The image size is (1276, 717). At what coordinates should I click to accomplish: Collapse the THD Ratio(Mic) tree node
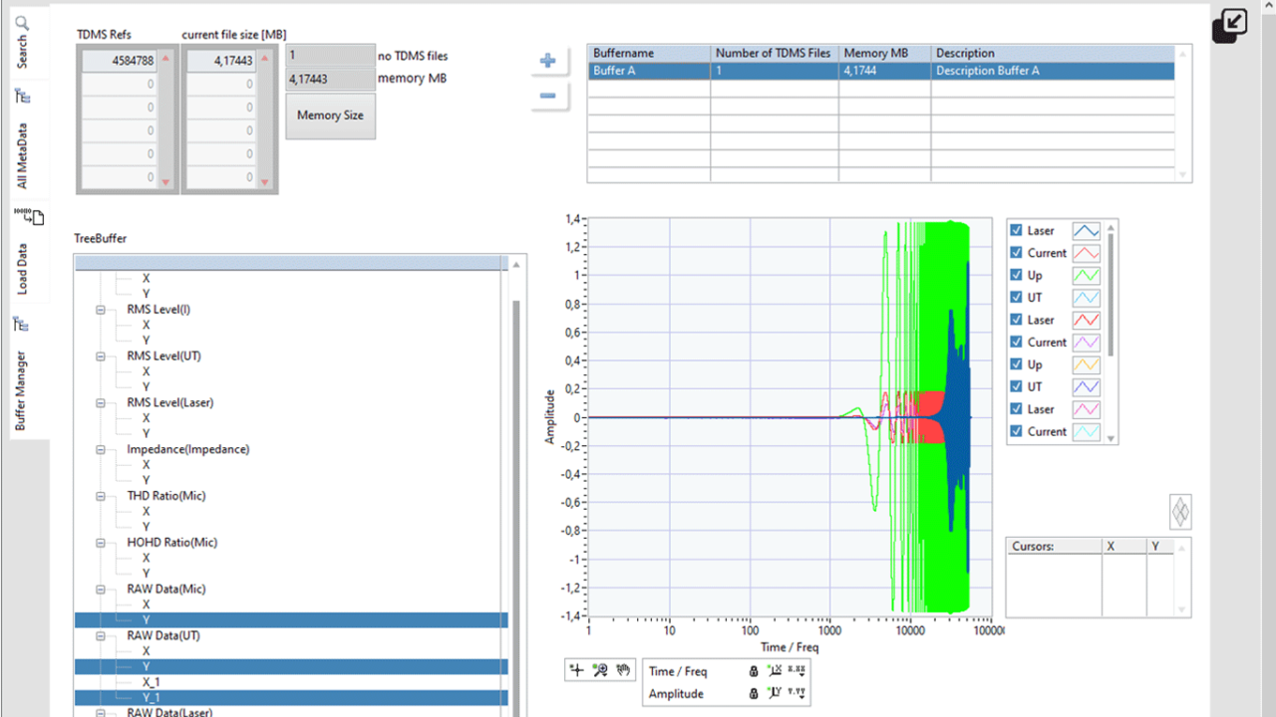tap(101, 496)
